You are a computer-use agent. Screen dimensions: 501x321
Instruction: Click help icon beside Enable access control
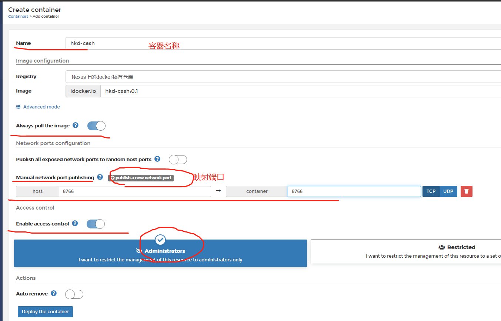pyautogui.click(x=75, y=223)
